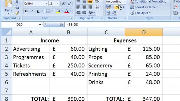Select the Scenerery cell

[x=106, y=65]
